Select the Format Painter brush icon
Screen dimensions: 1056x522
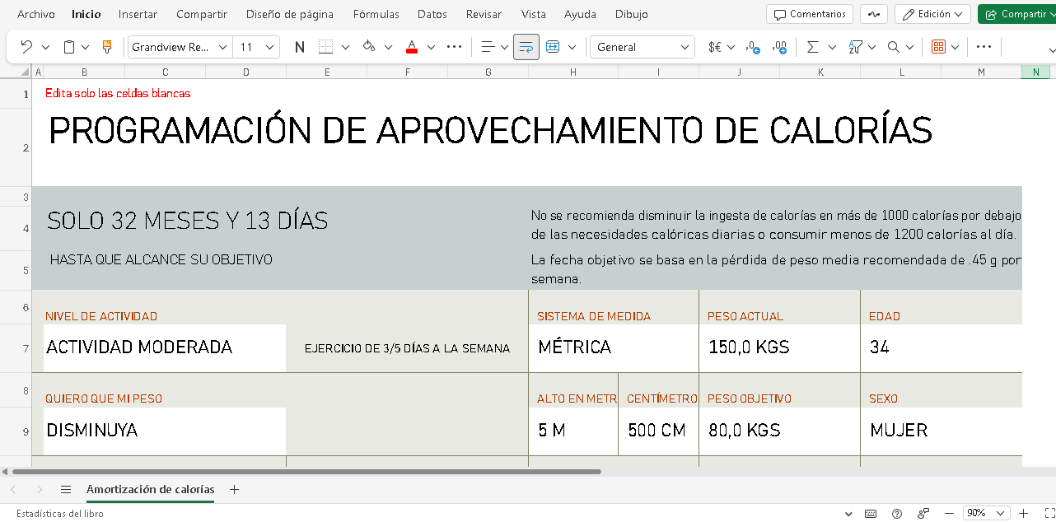107,47
